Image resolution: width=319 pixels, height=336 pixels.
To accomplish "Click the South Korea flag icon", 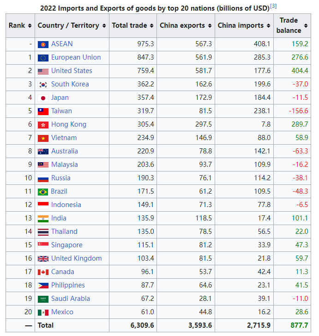I will [x=43, y=85].
